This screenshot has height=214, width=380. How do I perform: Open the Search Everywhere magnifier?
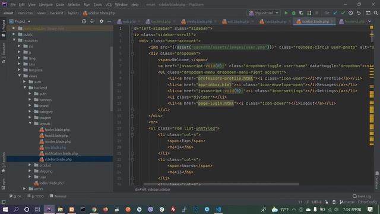coord(376,13)
